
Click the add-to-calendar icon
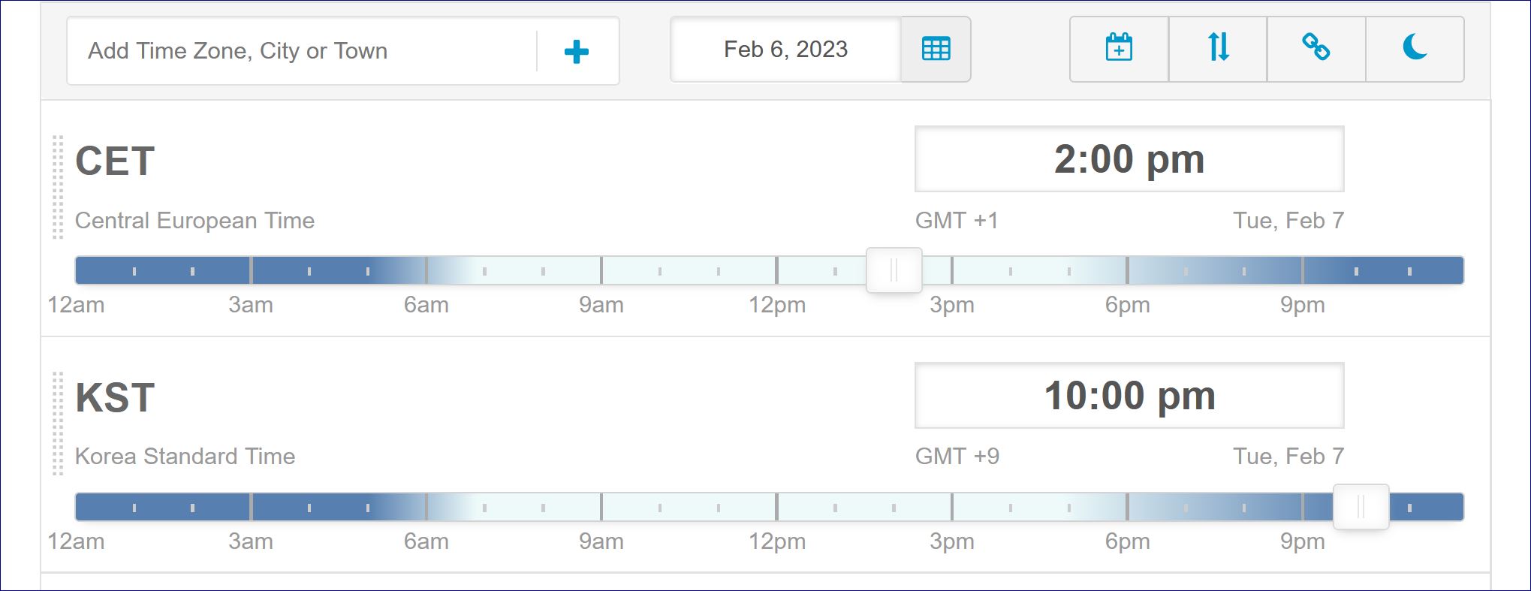click(1119, 48)
